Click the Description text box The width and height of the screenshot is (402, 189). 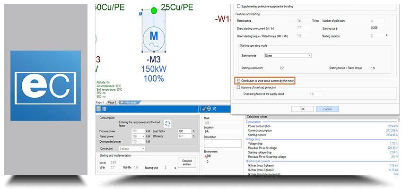(x=223, y=144)
